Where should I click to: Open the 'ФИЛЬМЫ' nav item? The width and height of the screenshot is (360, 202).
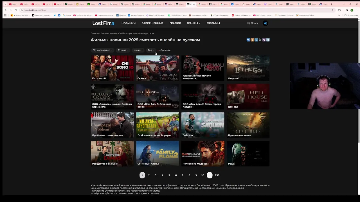point(213,23)
